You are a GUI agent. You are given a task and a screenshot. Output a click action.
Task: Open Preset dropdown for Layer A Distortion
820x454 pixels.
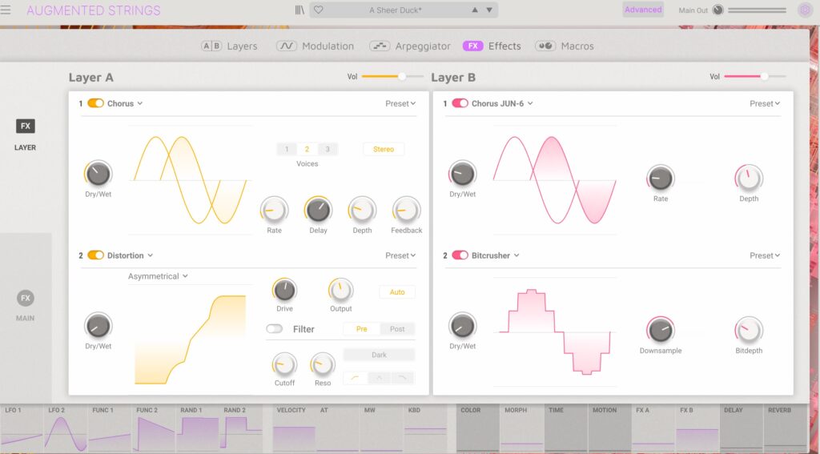point(400,255)
